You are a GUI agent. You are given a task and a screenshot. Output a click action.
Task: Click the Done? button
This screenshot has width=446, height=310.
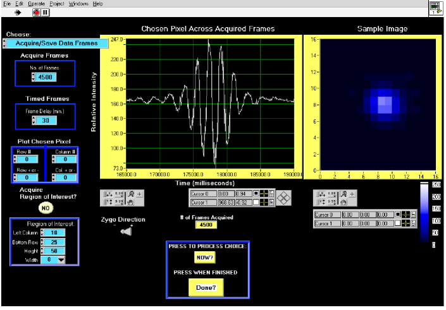[206, 287]
